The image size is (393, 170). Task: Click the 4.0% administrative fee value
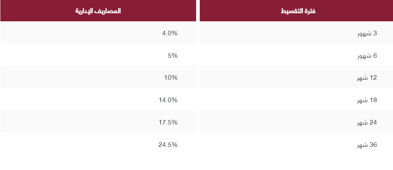coord(170,34)
